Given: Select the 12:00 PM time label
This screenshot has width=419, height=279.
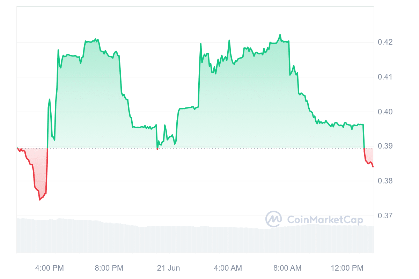Looking at the screenshot, I should 346,268.
